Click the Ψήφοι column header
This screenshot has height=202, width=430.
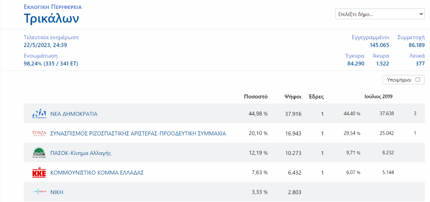point(293,97)
